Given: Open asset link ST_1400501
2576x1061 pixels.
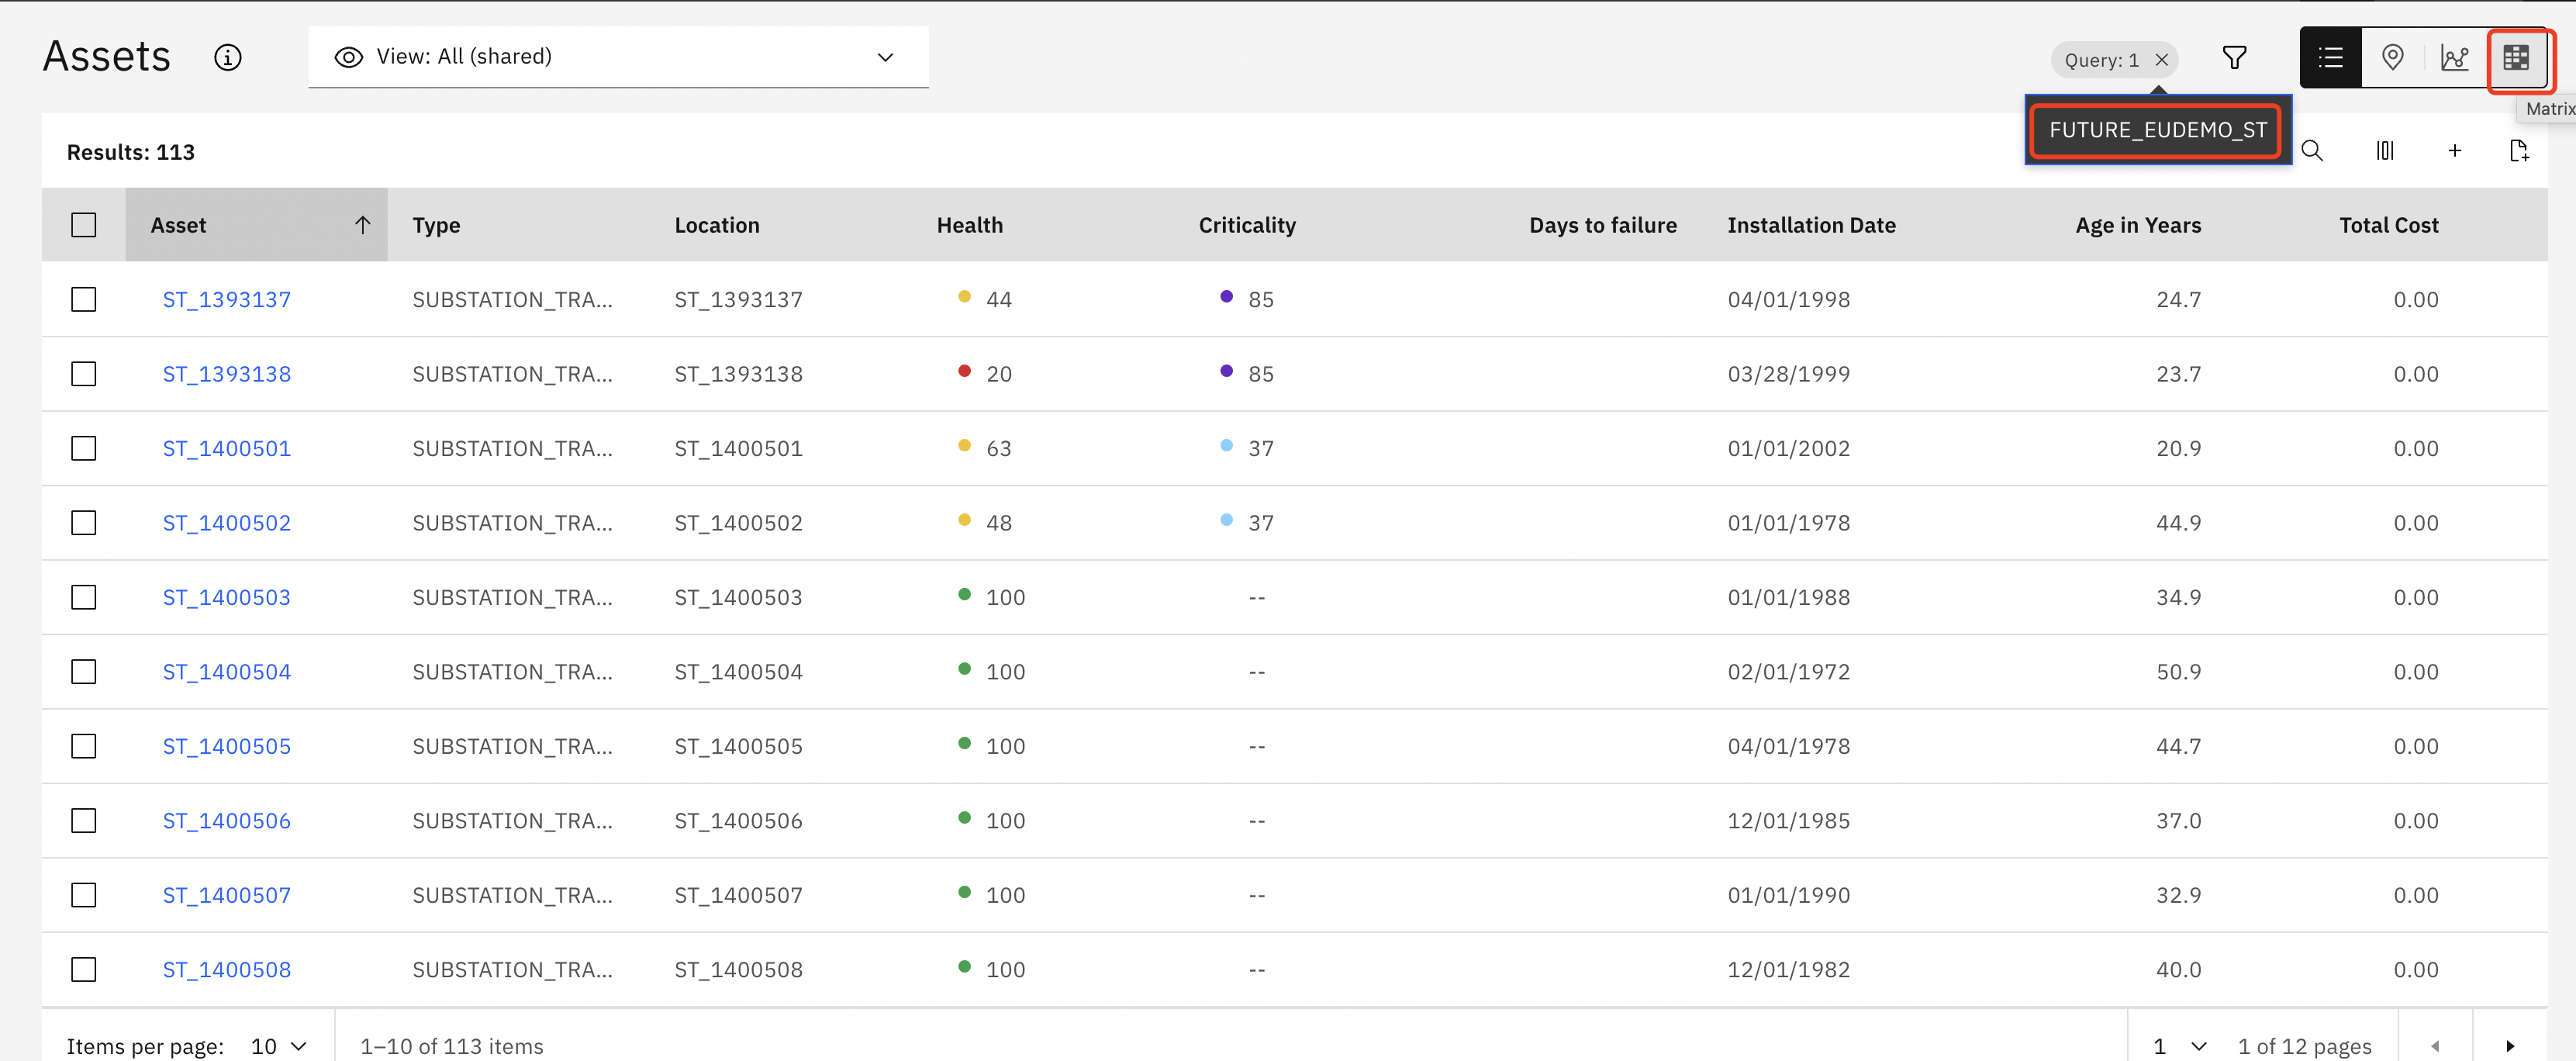Looking at the screenshot, I should tap(227, 448).
